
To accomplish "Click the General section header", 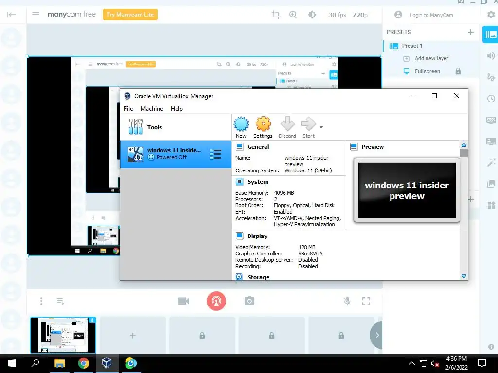I will pos(258,147).
